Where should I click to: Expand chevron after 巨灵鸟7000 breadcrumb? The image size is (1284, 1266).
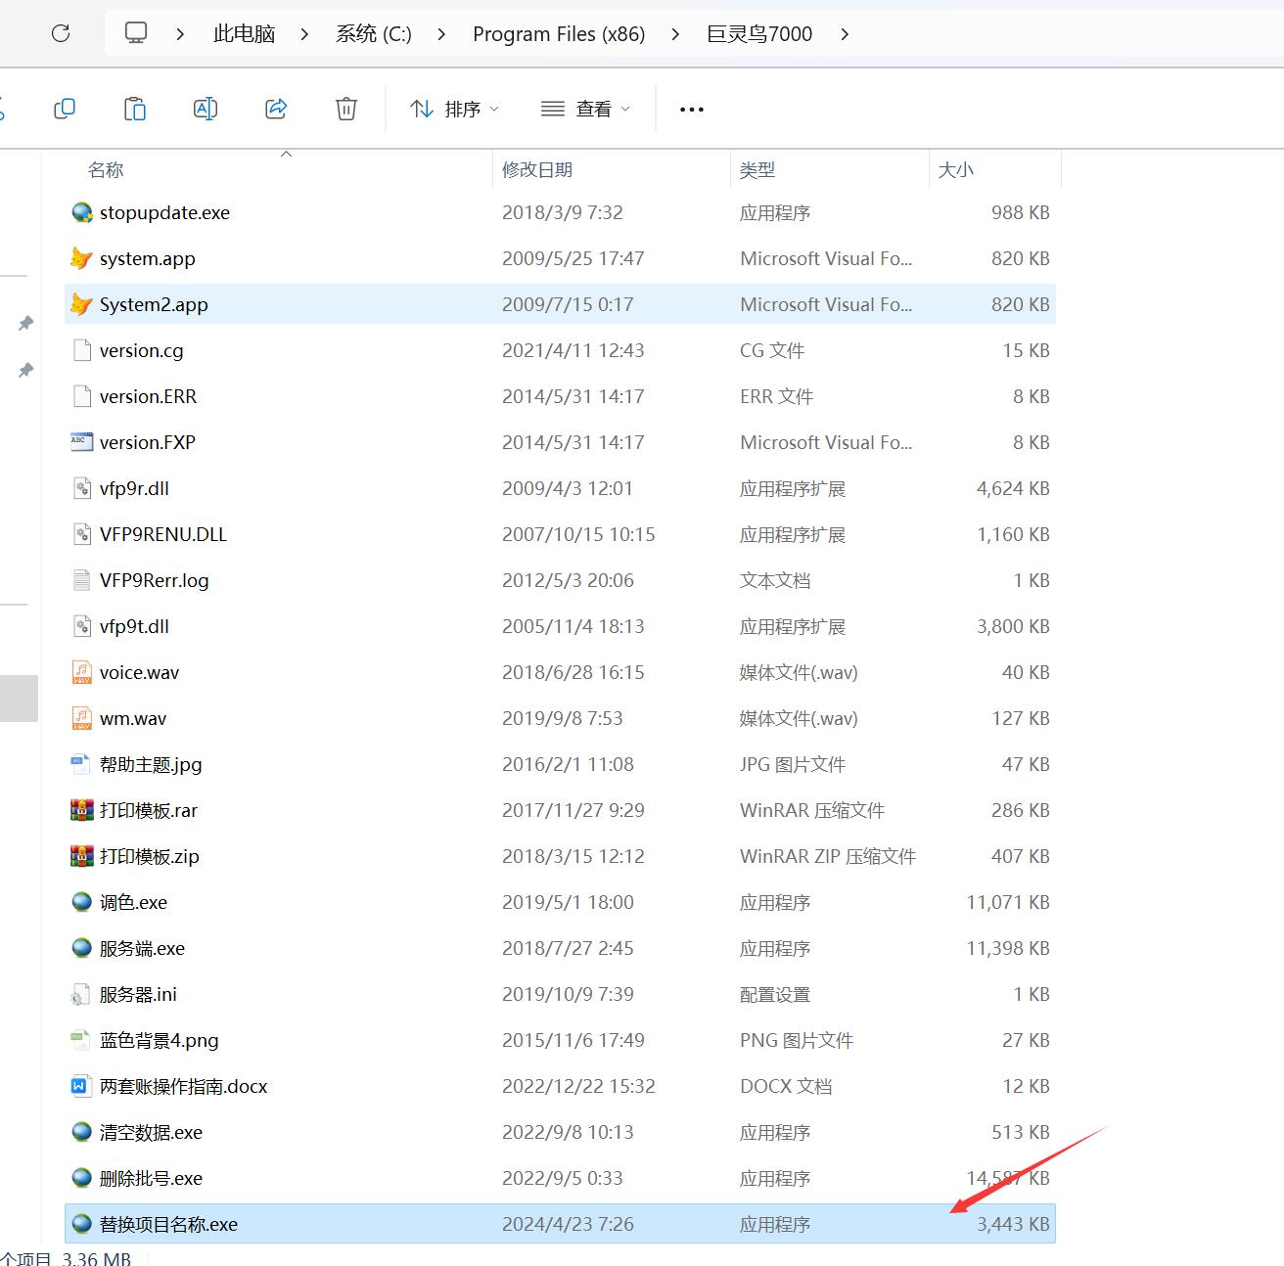point(845,34)
